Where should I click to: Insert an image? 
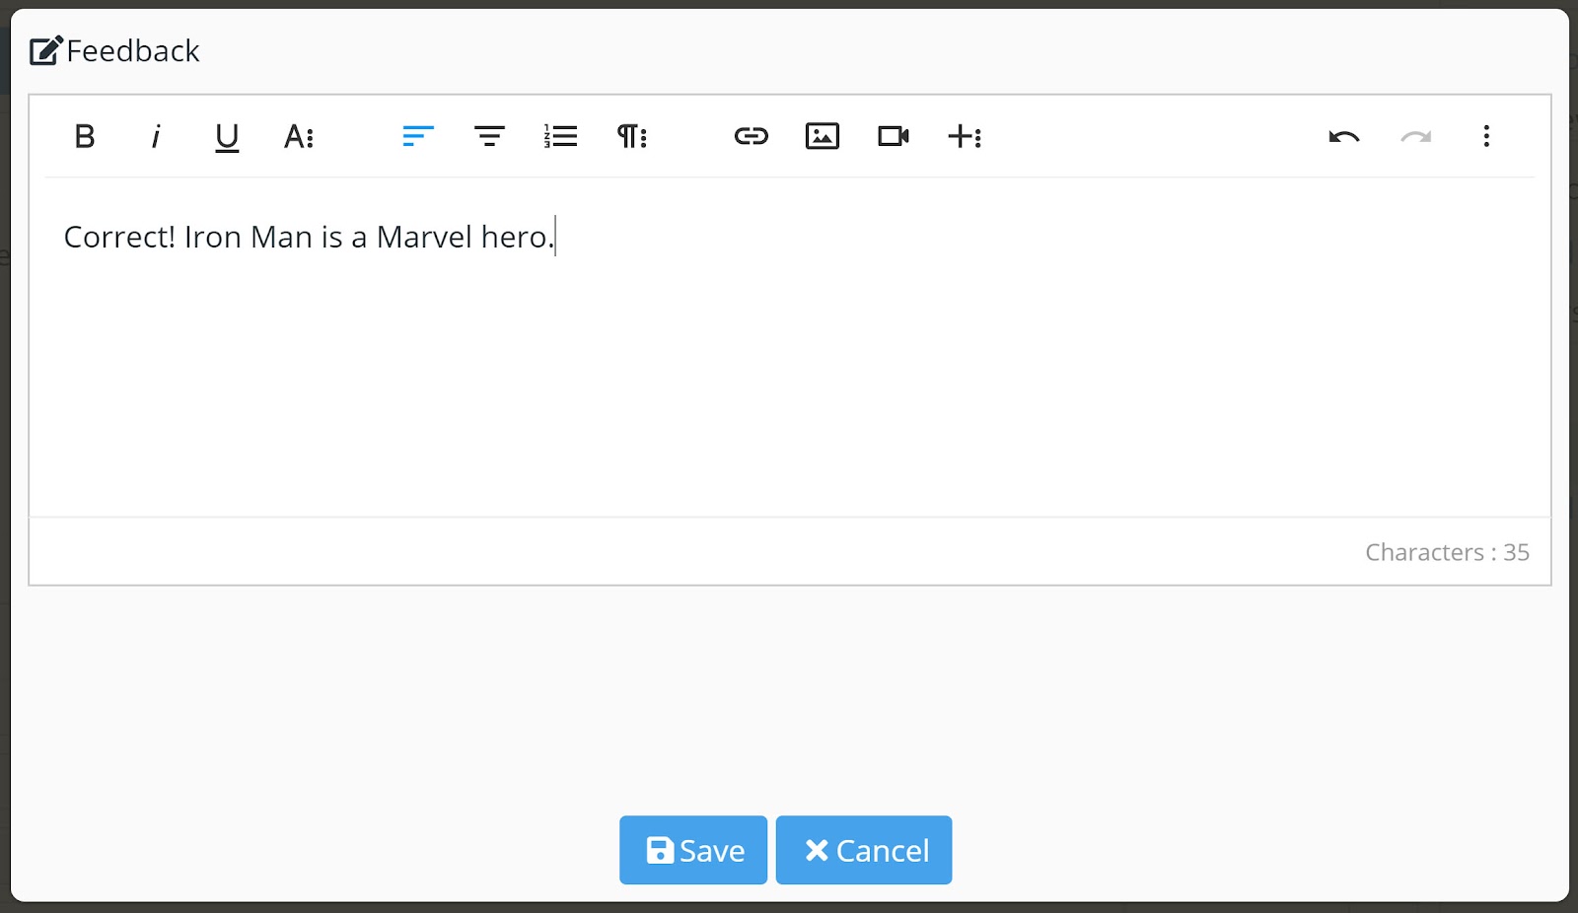point(823,136)
